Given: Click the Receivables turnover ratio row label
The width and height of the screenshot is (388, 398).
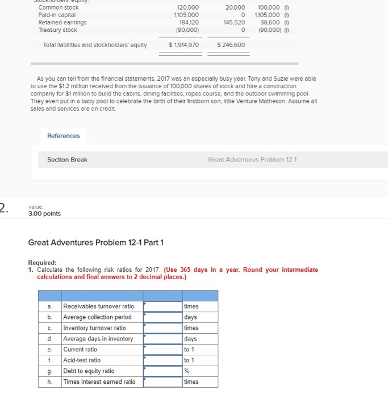Looking at the screenshot, I should [x=98, y=306].
